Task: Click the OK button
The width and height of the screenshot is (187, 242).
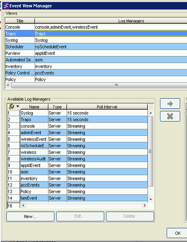Action: [x=178, y=233]
